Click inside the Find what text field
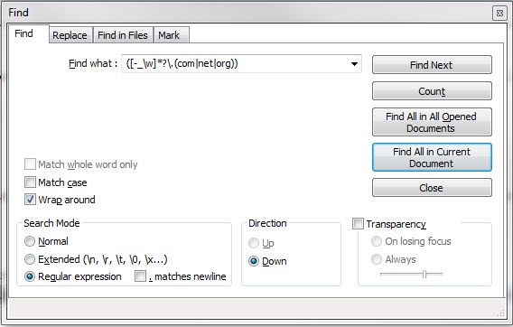 click(x=235, y=64)
